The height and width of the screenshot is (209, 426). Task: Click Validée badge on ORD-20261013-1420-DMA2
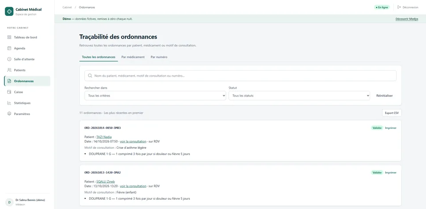point(377,173)
